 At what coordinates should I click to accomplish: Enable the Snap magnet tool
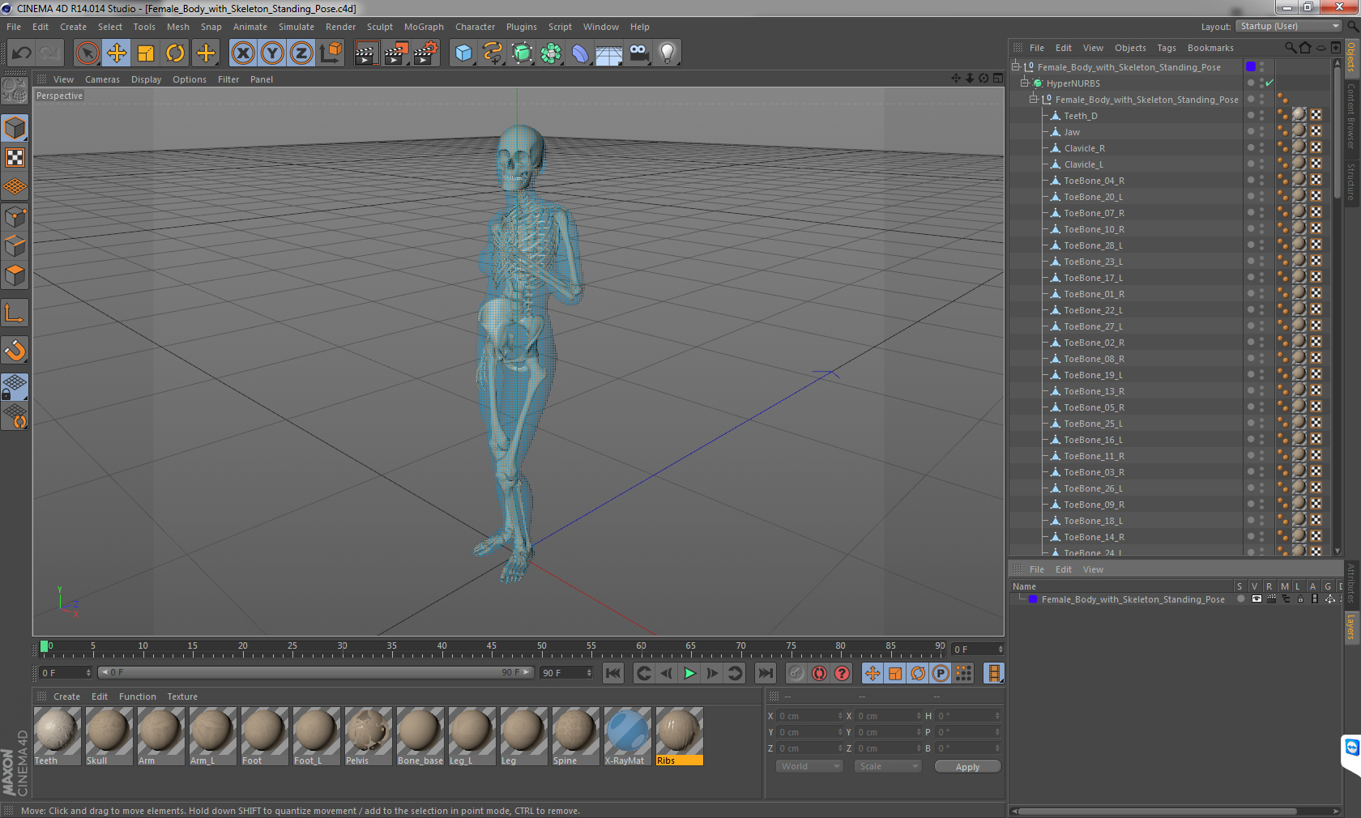15,351
